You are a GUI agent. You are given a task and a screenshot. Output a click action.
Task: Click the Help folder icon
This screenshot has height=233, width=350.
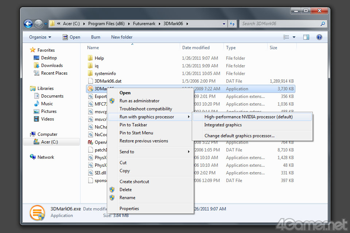(x=90, y=58)
